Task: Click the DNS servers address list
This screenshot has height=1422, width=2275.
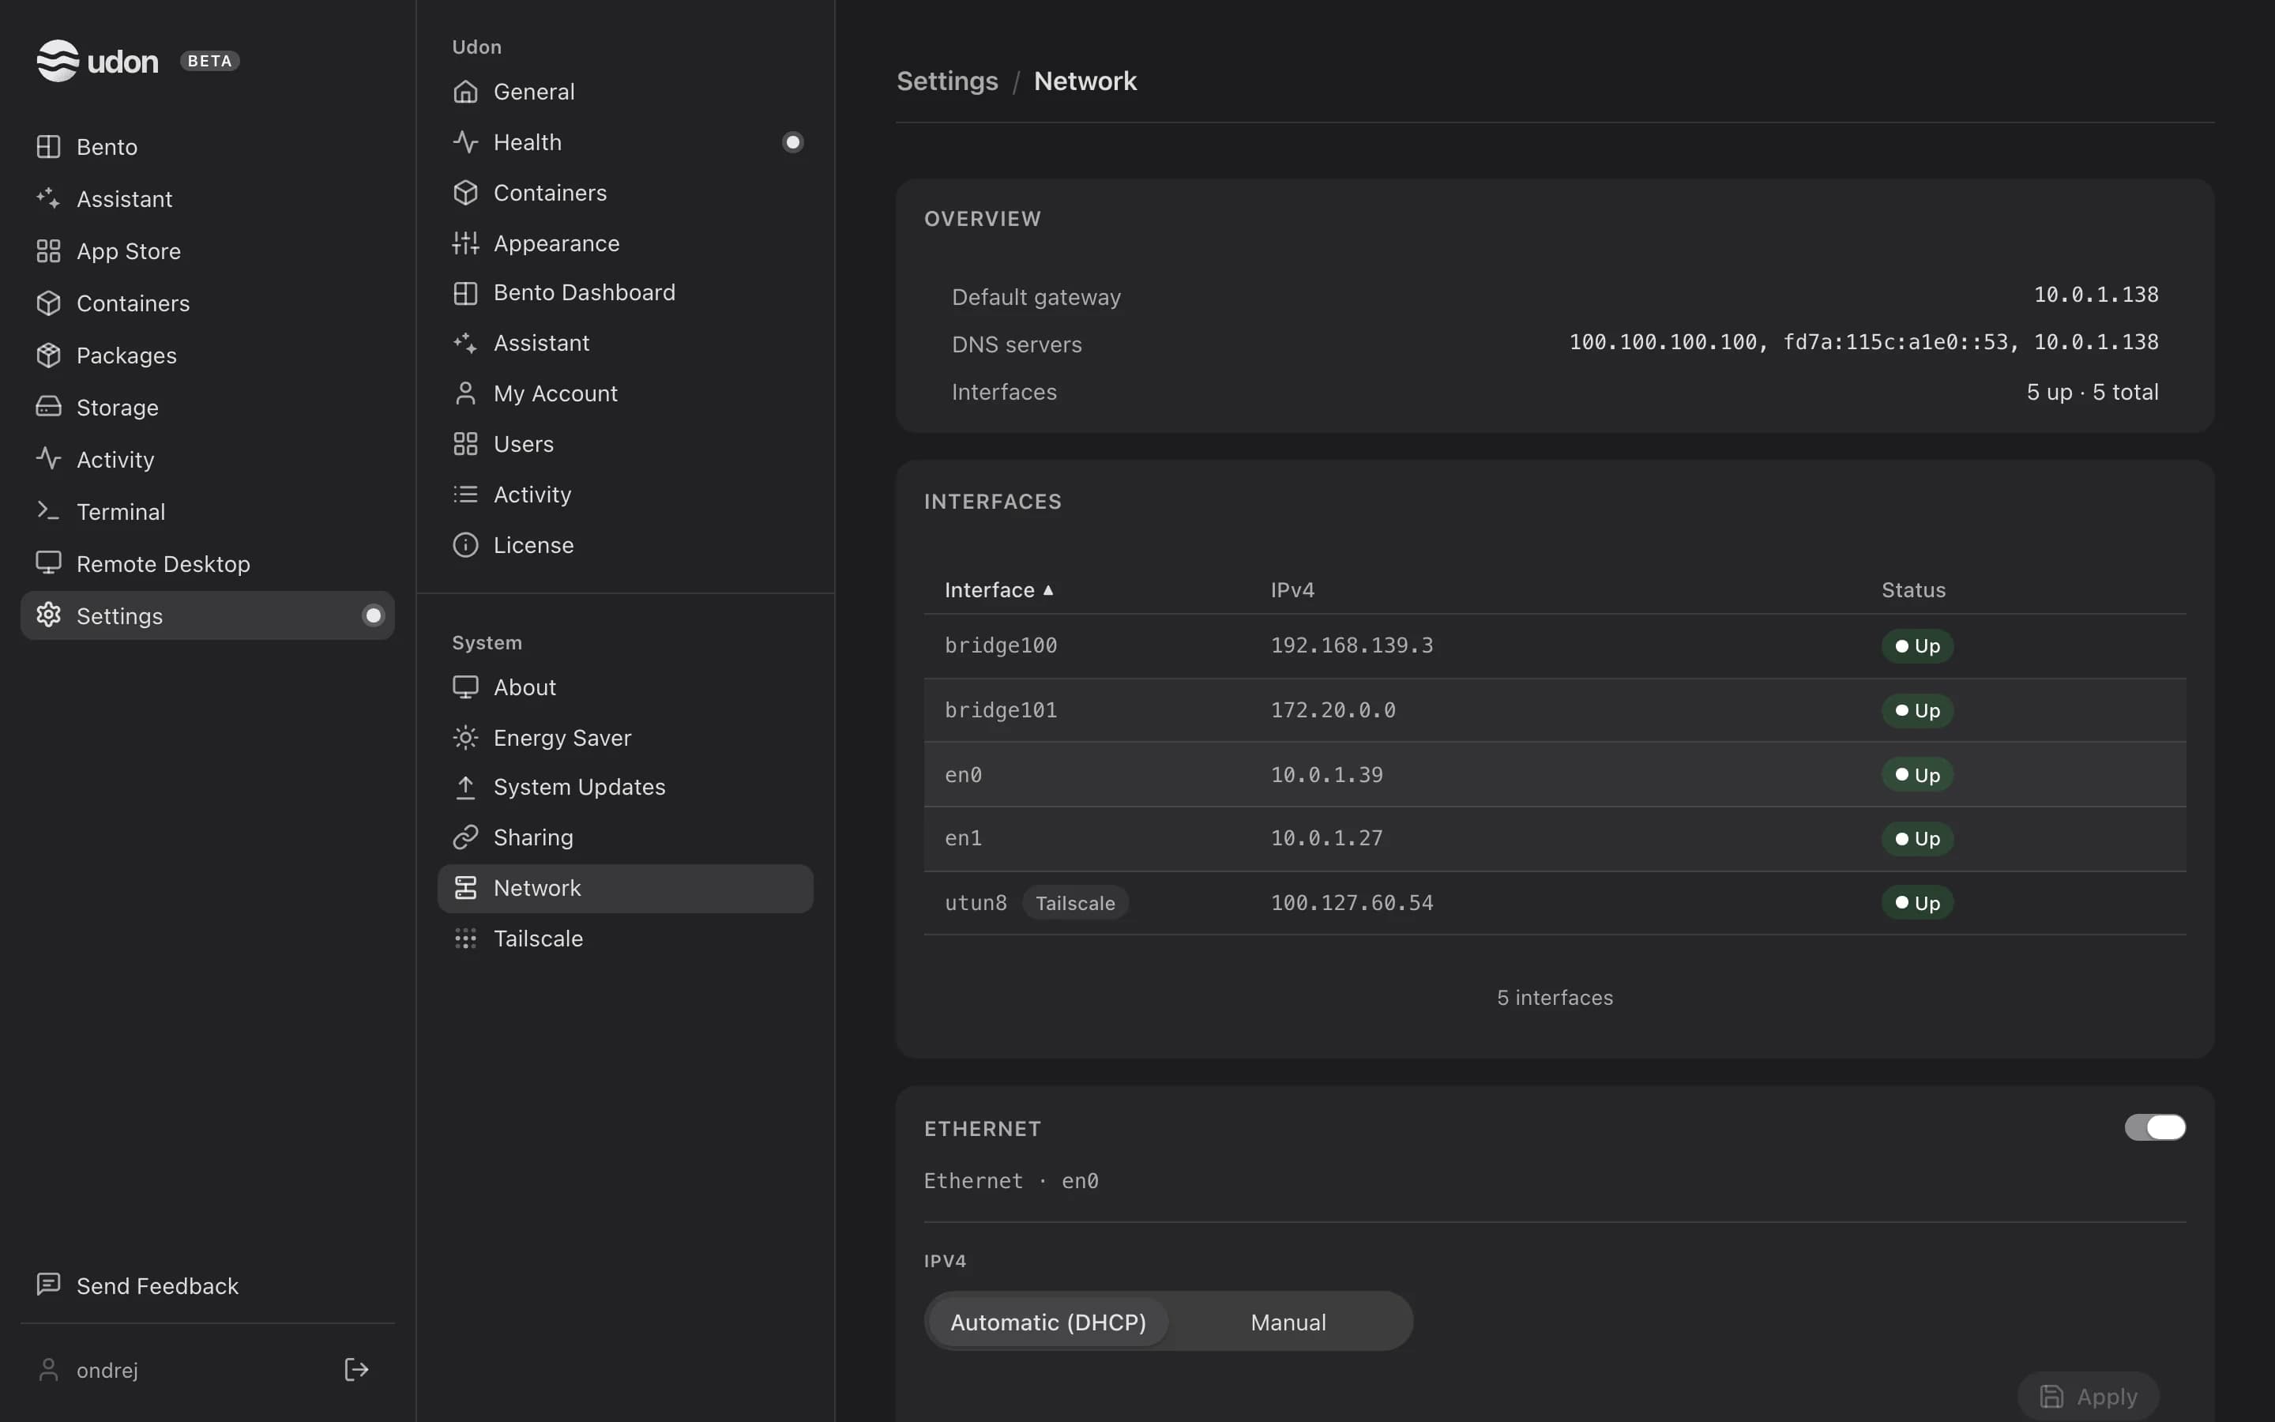Action: pos(1863,342)
